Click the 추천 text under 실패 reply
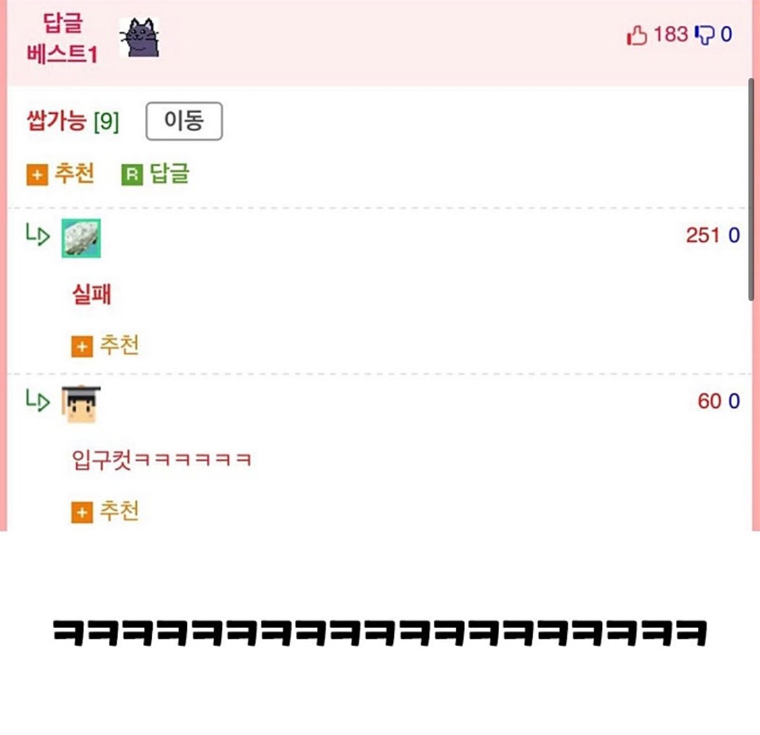The width and height of the screenshot is (760, 735). [x=119, y=345]
